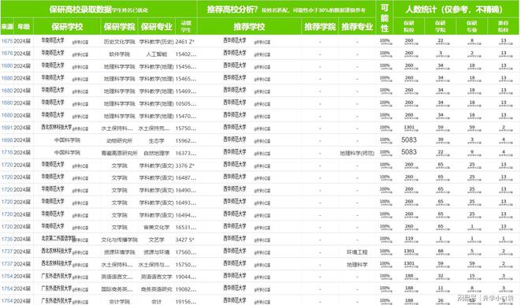
Task: Select the 青藏高原研究所 cell
Action: [120, 153]
